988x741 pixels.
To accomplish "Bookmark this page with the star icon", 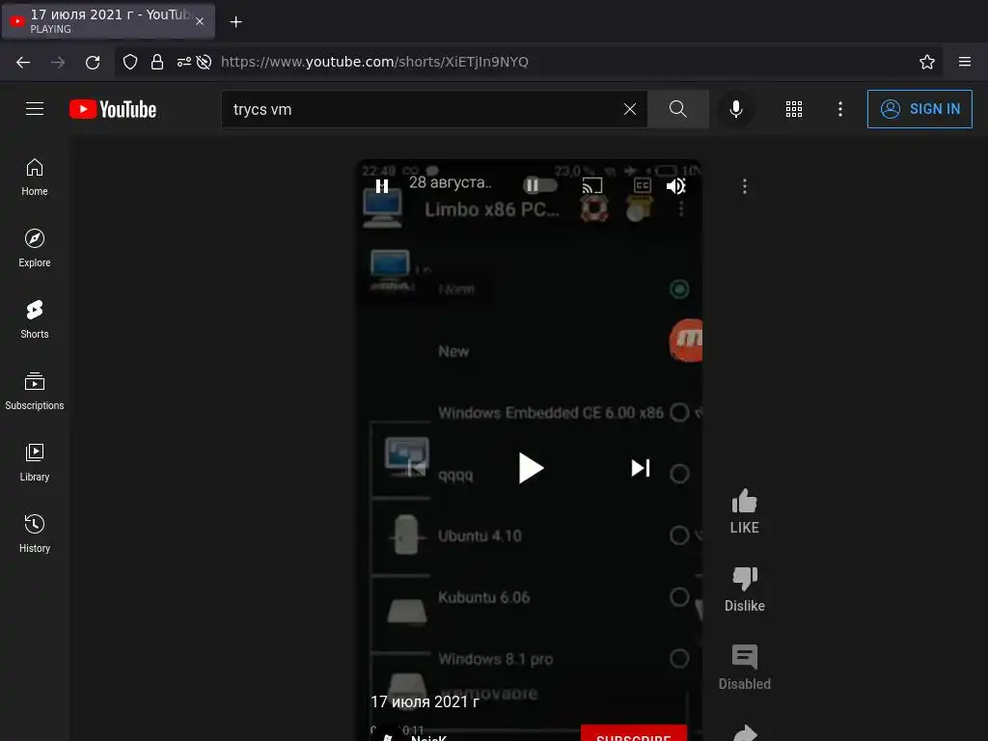I will pos(926,62).
